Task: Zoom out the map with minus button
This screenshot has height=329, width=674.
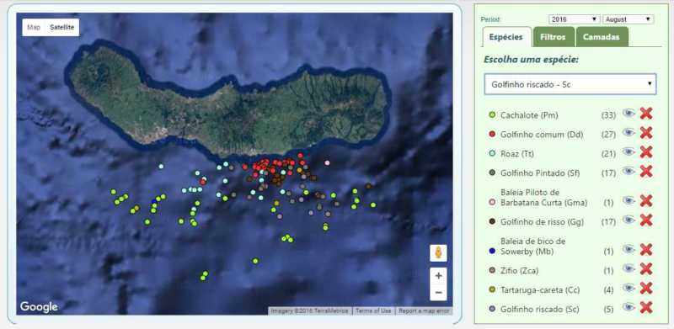Action: coord(438,293)
